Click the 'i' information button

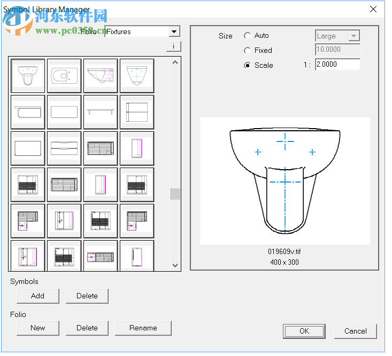173,46
